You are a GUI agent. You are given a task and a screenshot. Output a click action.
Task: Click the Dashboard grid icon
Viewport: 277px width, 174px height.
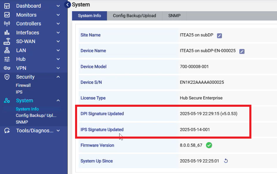(7, 6)
